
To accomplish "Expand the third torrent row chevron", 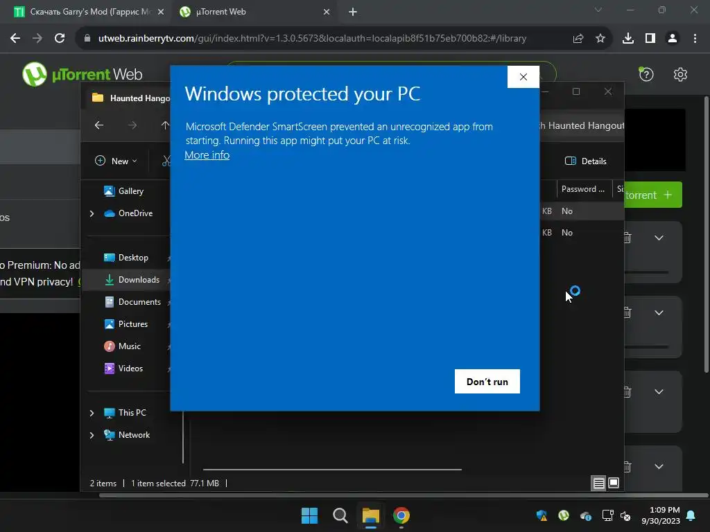I will (x=659, y=392).
